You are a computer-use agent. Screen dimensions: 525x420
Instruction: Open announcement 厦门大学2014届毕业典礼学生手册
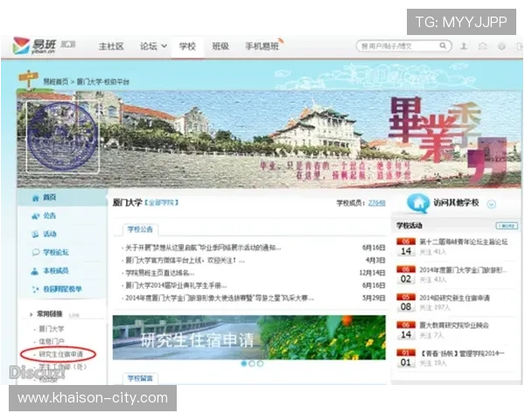pyautogui.click(x=176, y=286)
